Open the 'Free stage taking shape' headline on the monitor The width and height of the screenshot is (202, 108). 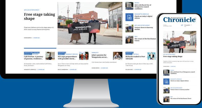click(39, 16)
